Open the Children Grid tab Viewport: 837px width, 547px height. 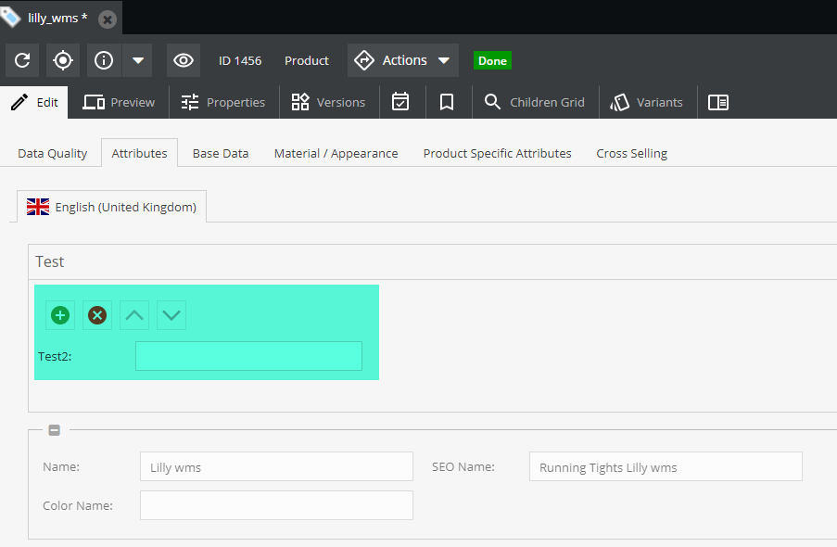pyautogui.click(x=534, y=102)
